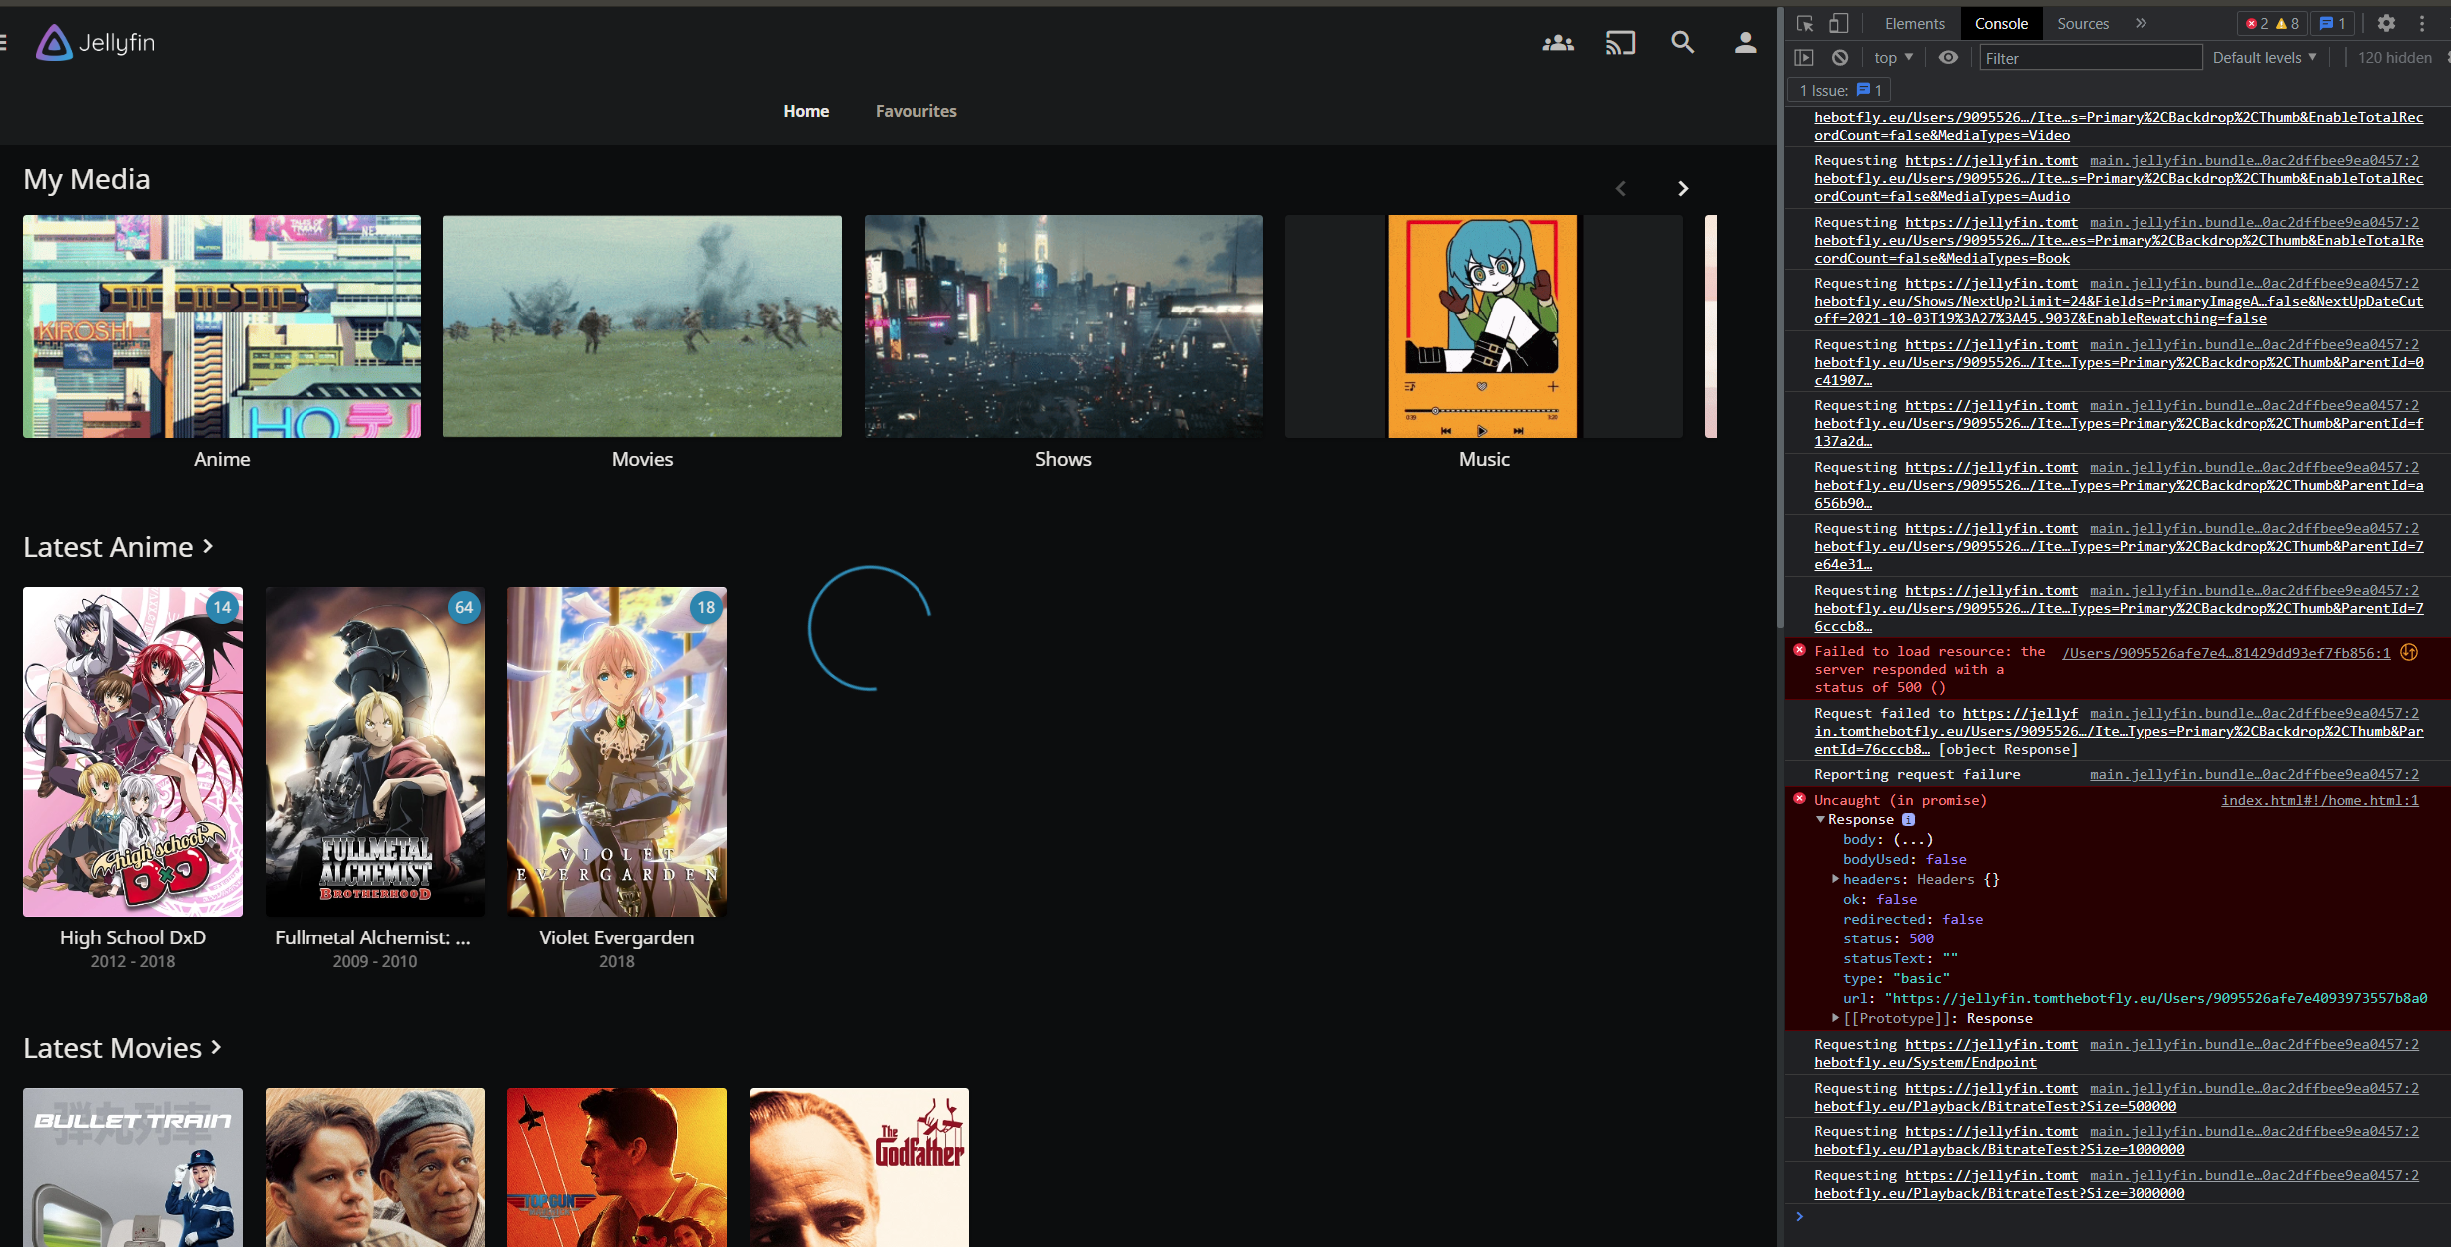The width and height of the screenshot is (2451, 1247).
Task: Switch to the Favourites tab
Action: tap(916, 111)
